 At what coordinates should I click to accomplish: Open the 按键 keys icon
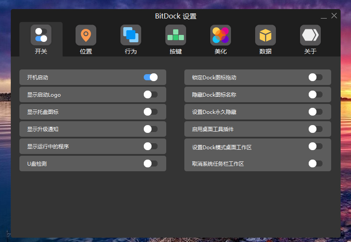tap(175, 35)
